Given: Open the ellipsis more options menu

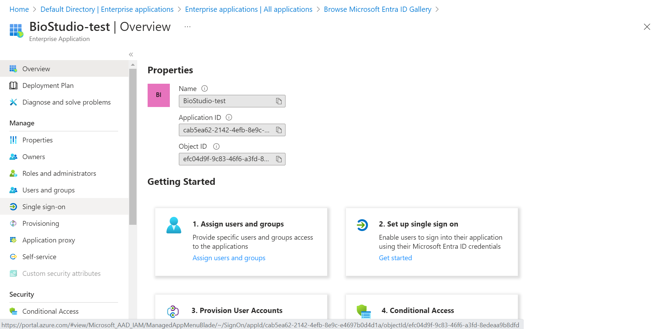Looking at the screenshot, I should [x=188, y=27].
